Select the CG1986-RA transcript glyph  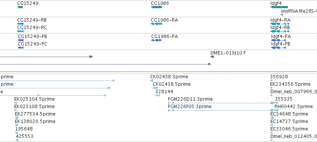pyautogui.click(x=156, y=24)
